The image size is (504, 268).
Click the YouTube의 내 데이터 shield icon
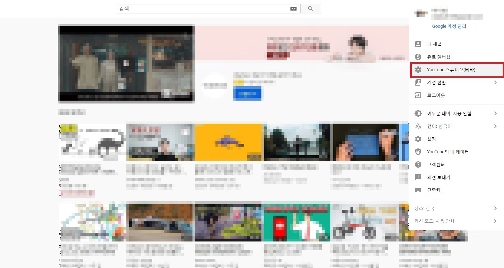[x=418, y=152]
